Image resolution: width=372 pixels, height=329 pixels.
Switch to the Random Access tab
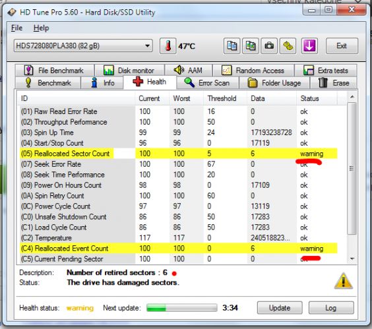tap(253, 71)
